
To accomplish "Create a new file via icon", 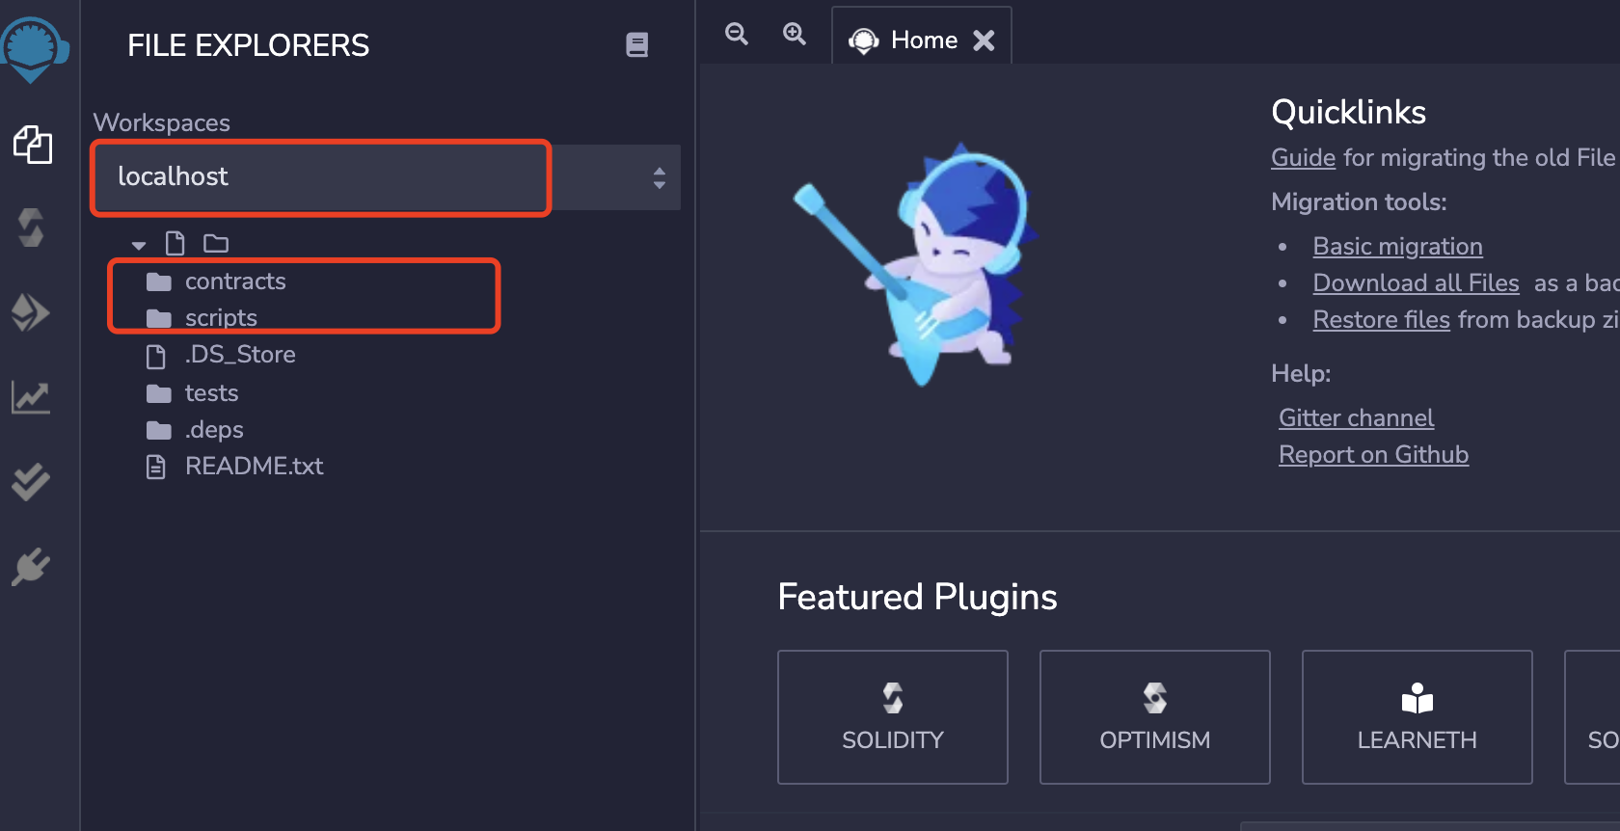I will [x=175, y=243].
